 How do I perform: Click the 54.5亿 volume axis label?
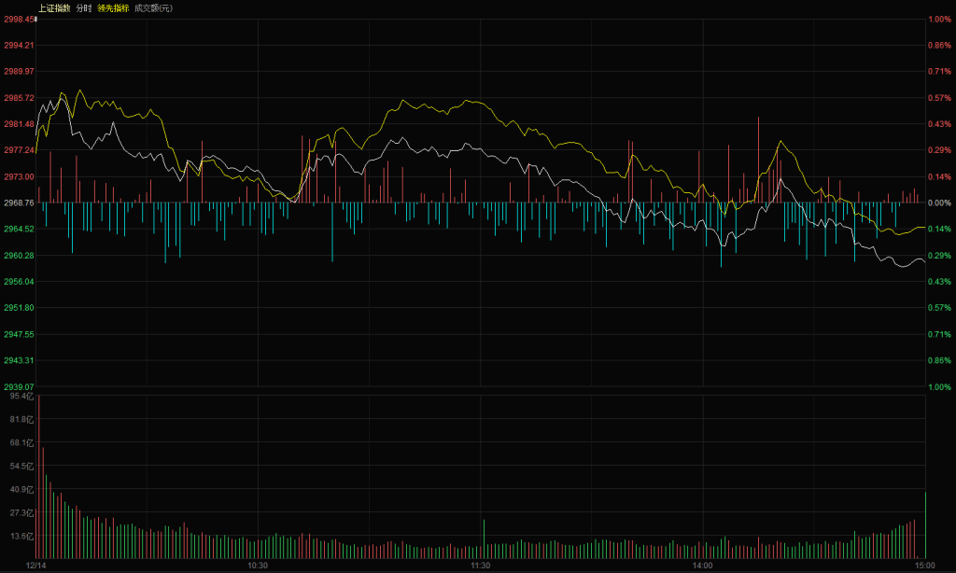(x=22, y=467)
